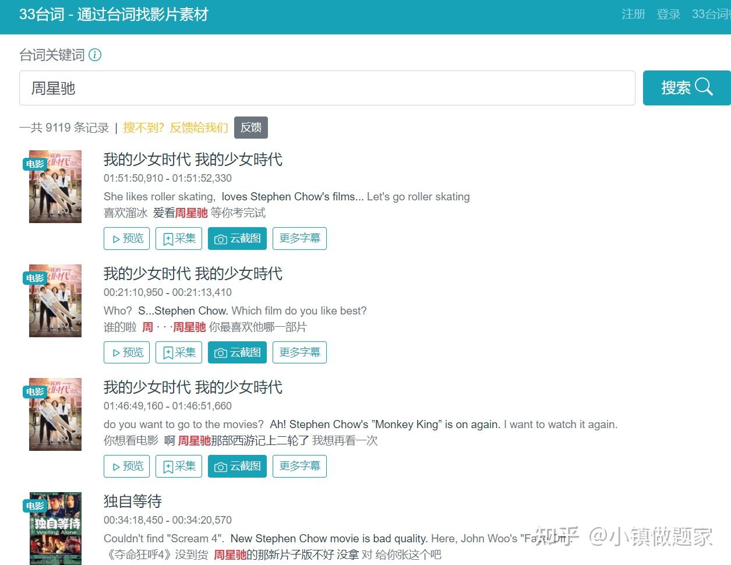Open 注册 in the top navigation bar
The width and height of the screenshot is (731, 565).
[633, 14]
